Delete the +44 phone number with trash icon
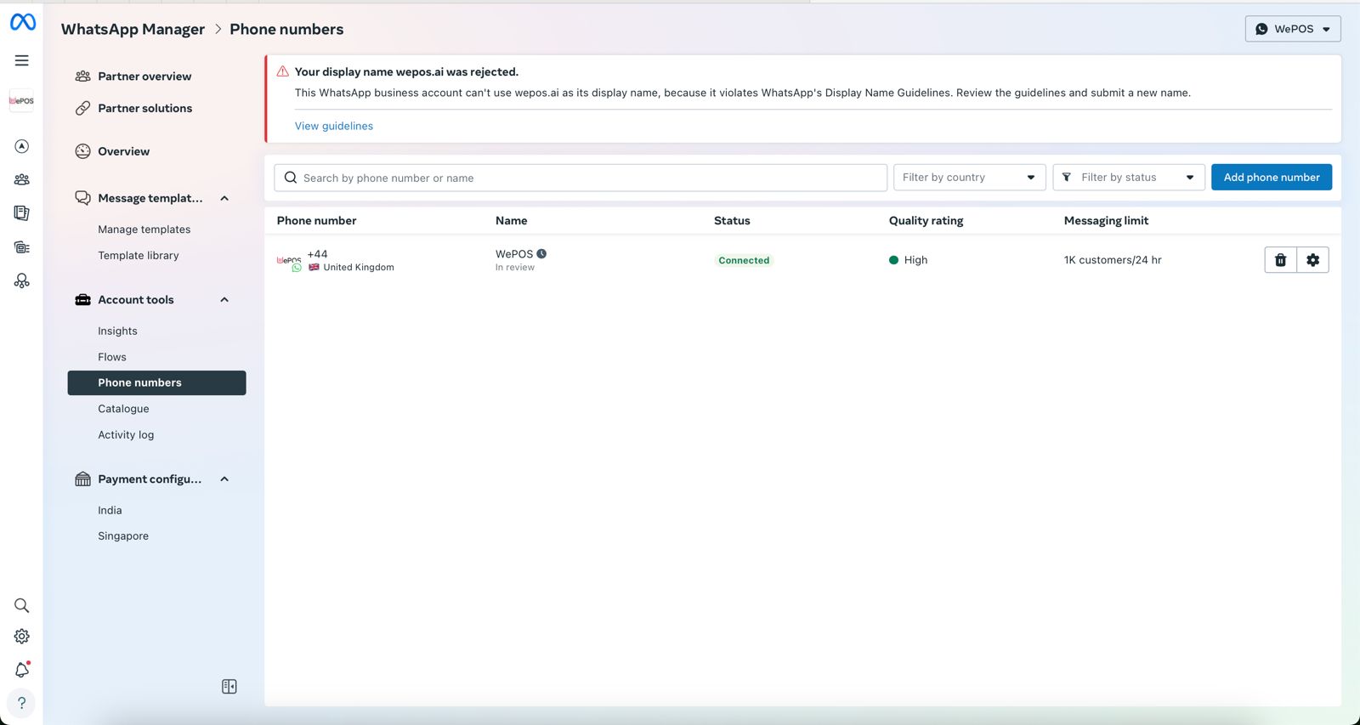This screenshot has width=1360, height=725. 1281,260
